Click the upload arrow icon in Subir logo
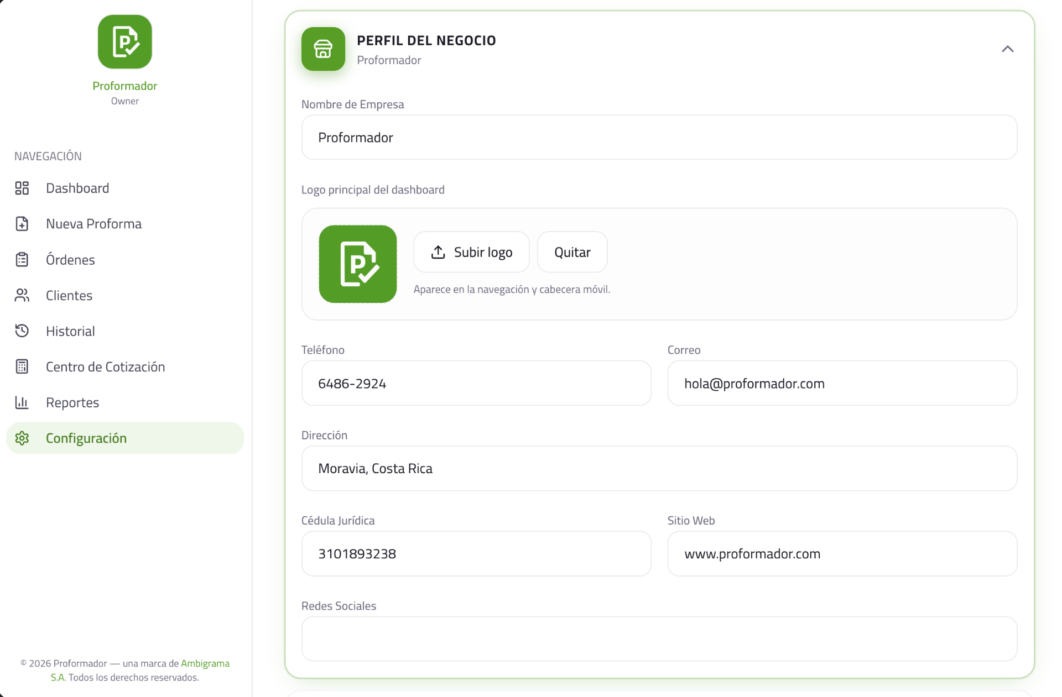Viewport: 1062px width, 697px height. tap(438, 252)
